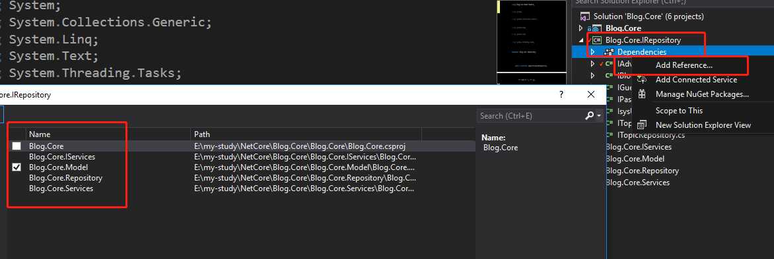Click the Blog.Core web project globe icon

click(x=597, y=28)
